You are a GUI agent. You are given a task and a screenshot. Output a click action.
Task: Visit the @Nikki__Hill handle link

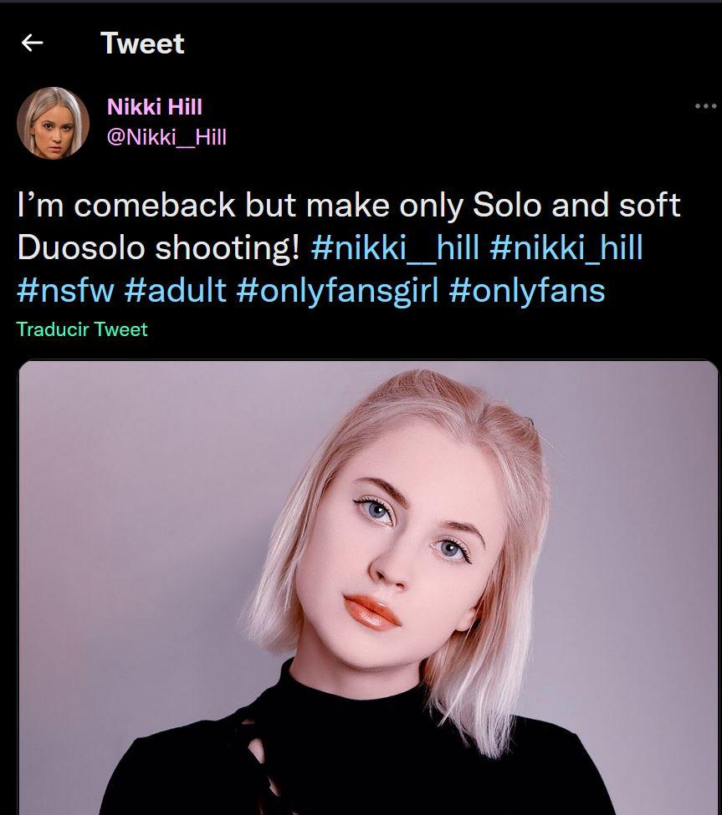click(166, 137)
